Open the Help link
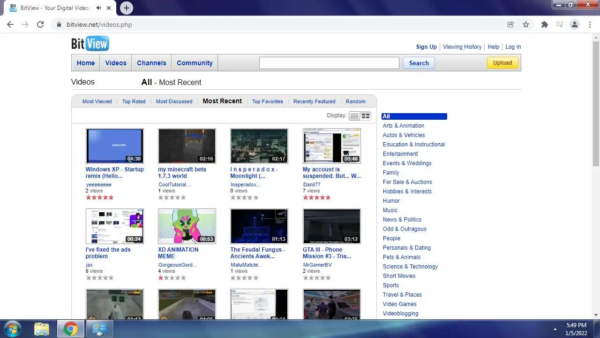The image size is (600, 338). 494,47
